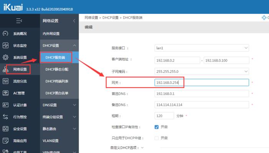Click the 状态监控 monitor icon
Viewport: 269px width, 153px height.
pyautogui.click(x=6, y=46)
